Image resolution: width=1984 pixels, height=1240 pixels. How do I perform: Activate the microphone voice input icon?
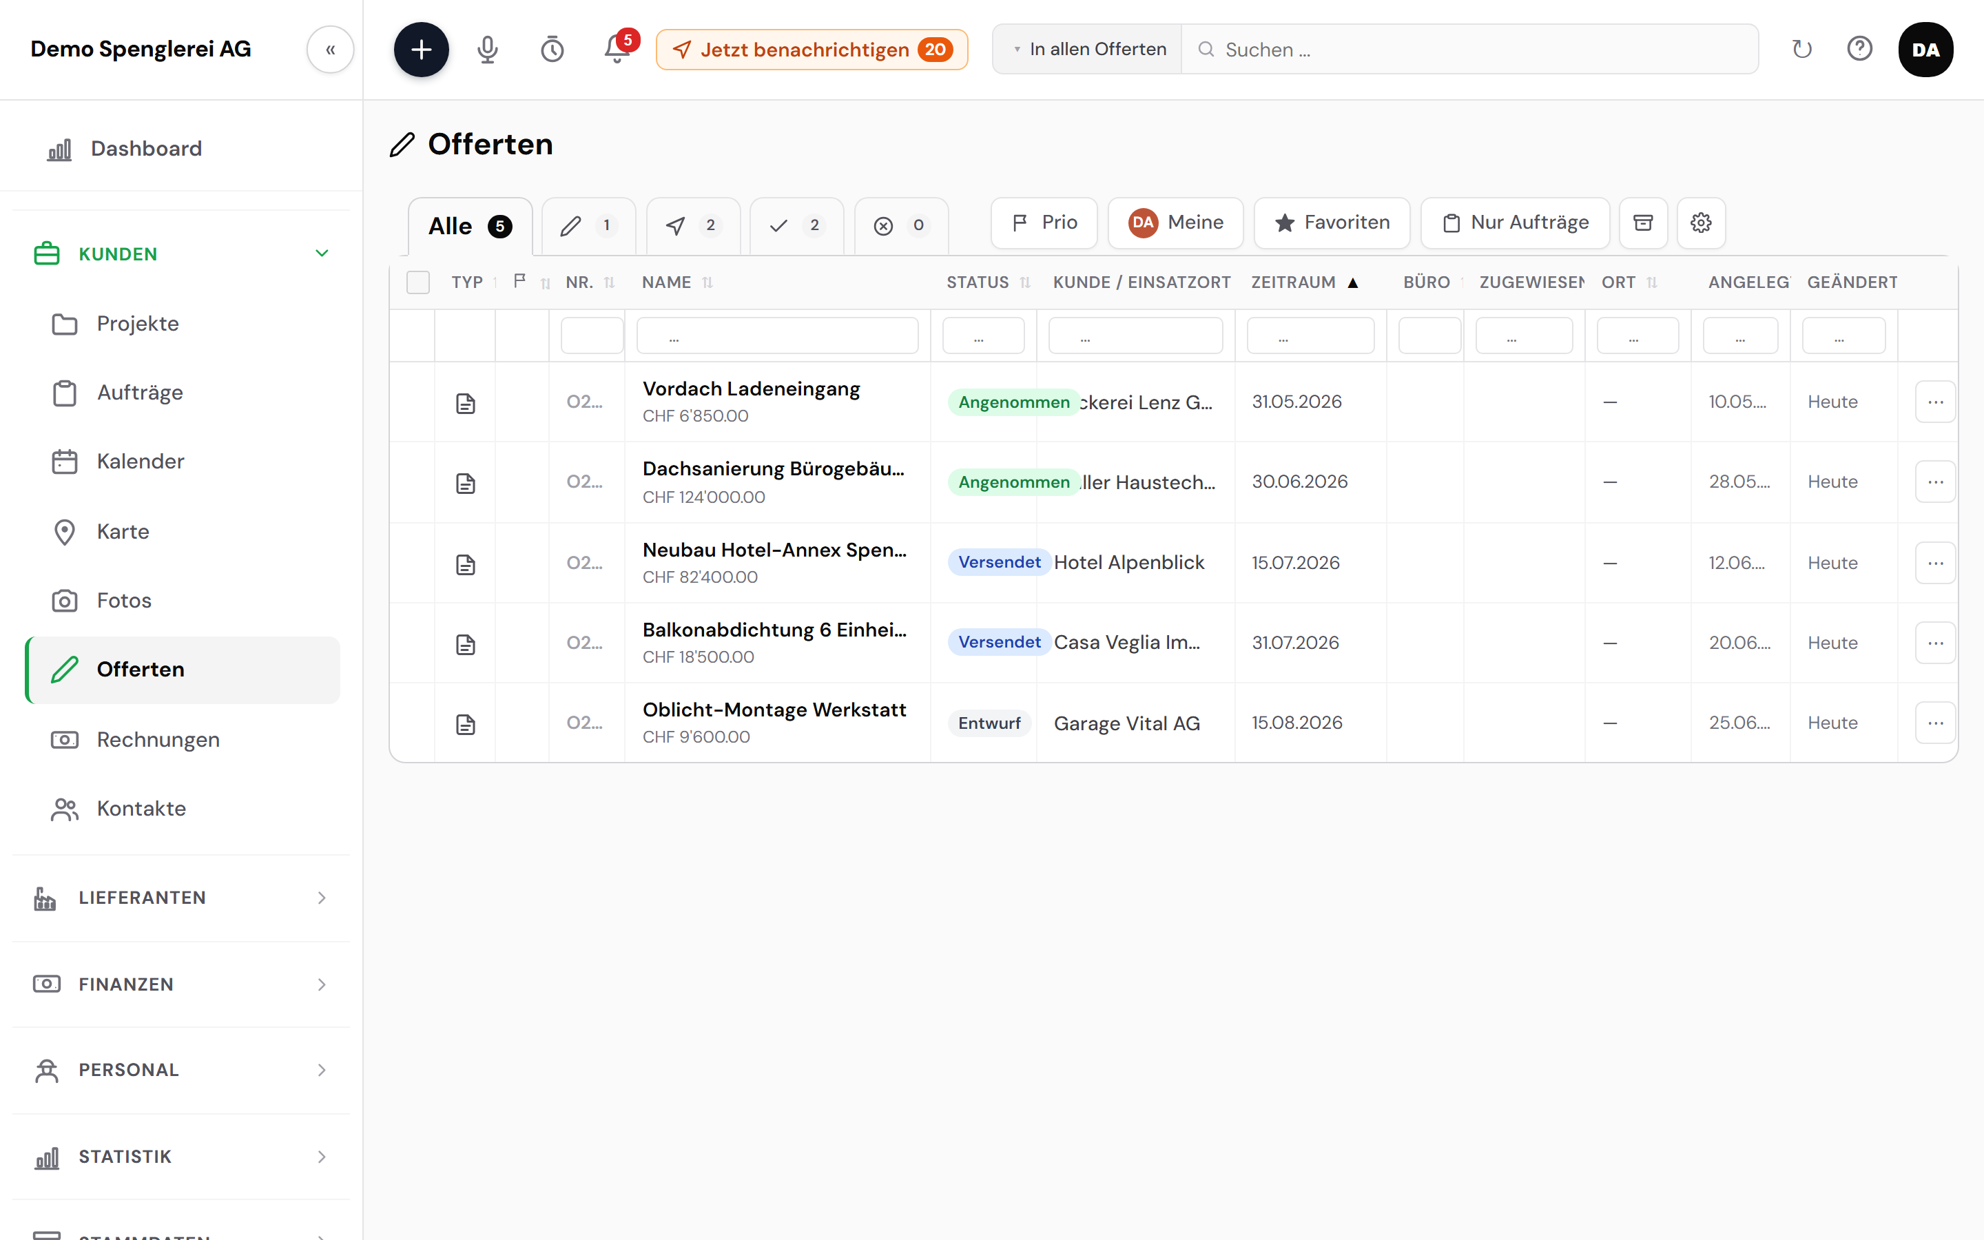pyautogui.click(x=488, y=49)
